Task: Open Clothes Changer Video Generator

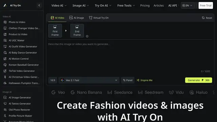Action: click(x=21, y=28)
